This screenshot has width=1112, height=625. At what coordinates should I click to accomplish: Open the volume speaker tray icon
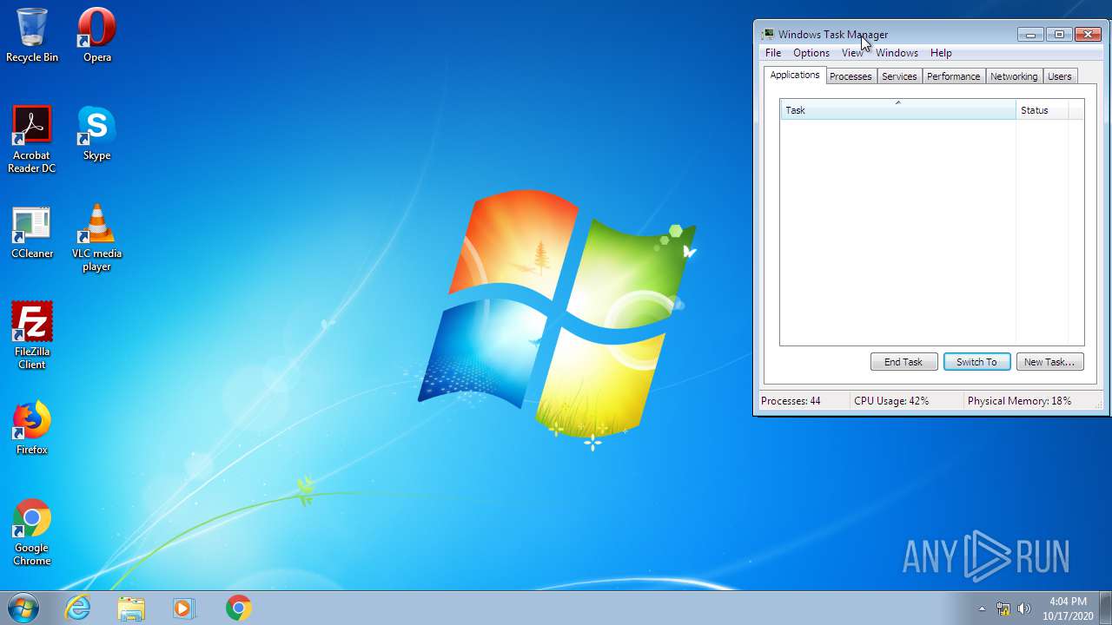(1024, 609)
